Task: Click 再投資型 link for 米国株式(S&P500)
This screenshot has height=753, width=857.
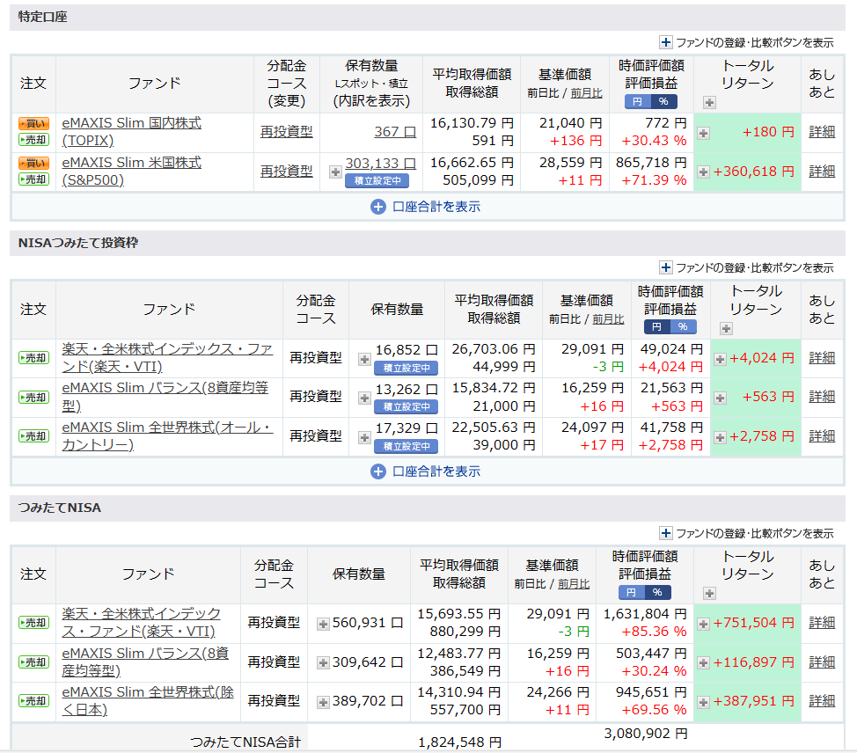Action: 286,171
